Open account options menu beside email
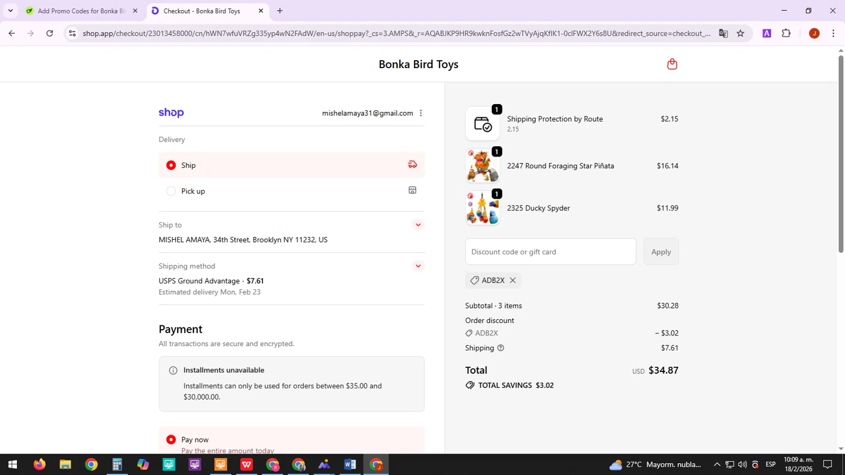This screenshot has width=845, height=475. click(x=421, y=113)
